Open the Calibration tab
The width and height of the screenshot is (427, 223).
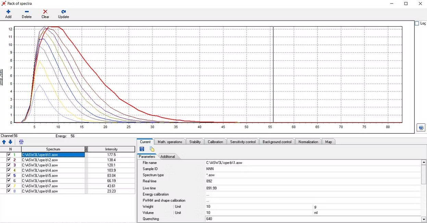click(215, 142)
